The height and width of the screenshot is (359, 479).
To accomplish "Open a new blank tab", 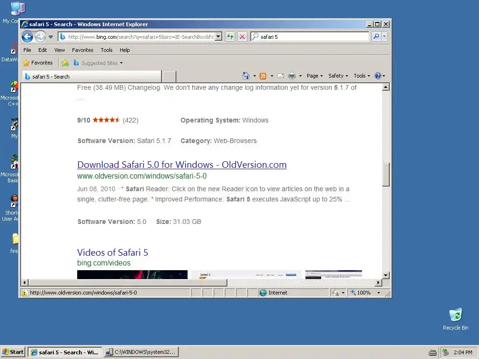I will point(169,77).
